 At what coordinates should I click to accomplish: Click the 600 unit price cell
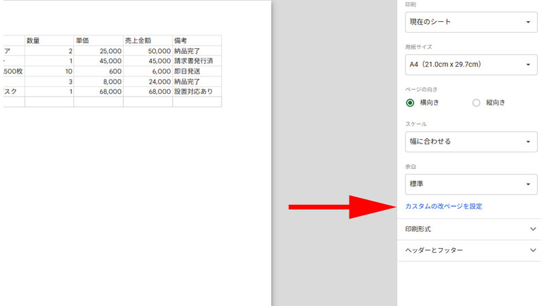[99, 71]
